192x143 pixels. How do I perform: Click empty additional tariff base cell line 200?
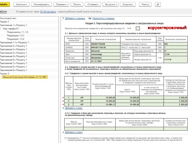tap(140, 129)
